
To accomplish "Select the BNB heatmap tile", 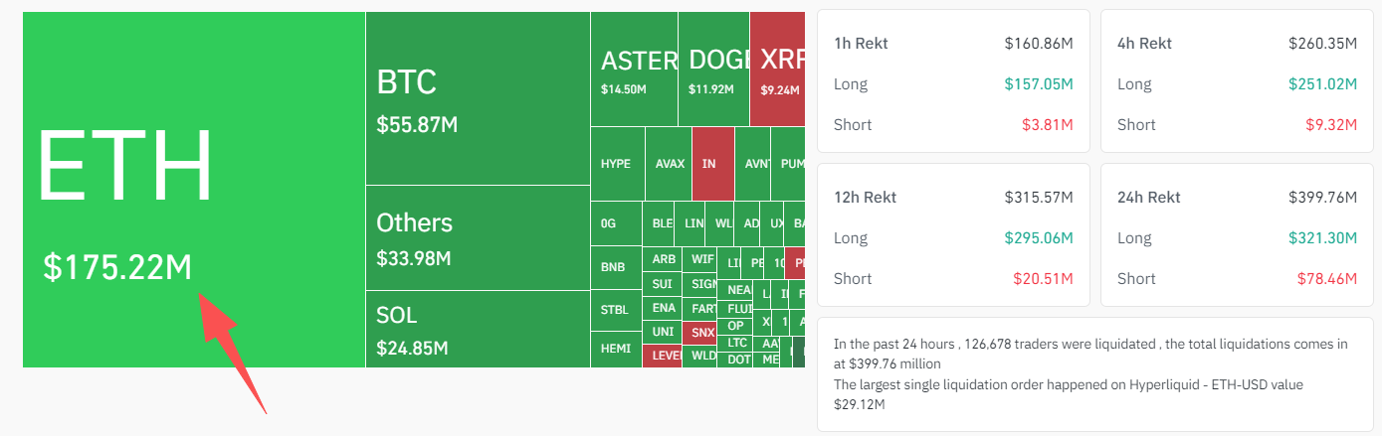I will (x=616, y=267).
